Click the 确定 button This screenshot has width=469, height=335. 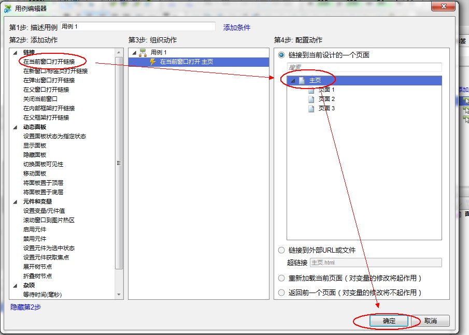pos(390,321)
